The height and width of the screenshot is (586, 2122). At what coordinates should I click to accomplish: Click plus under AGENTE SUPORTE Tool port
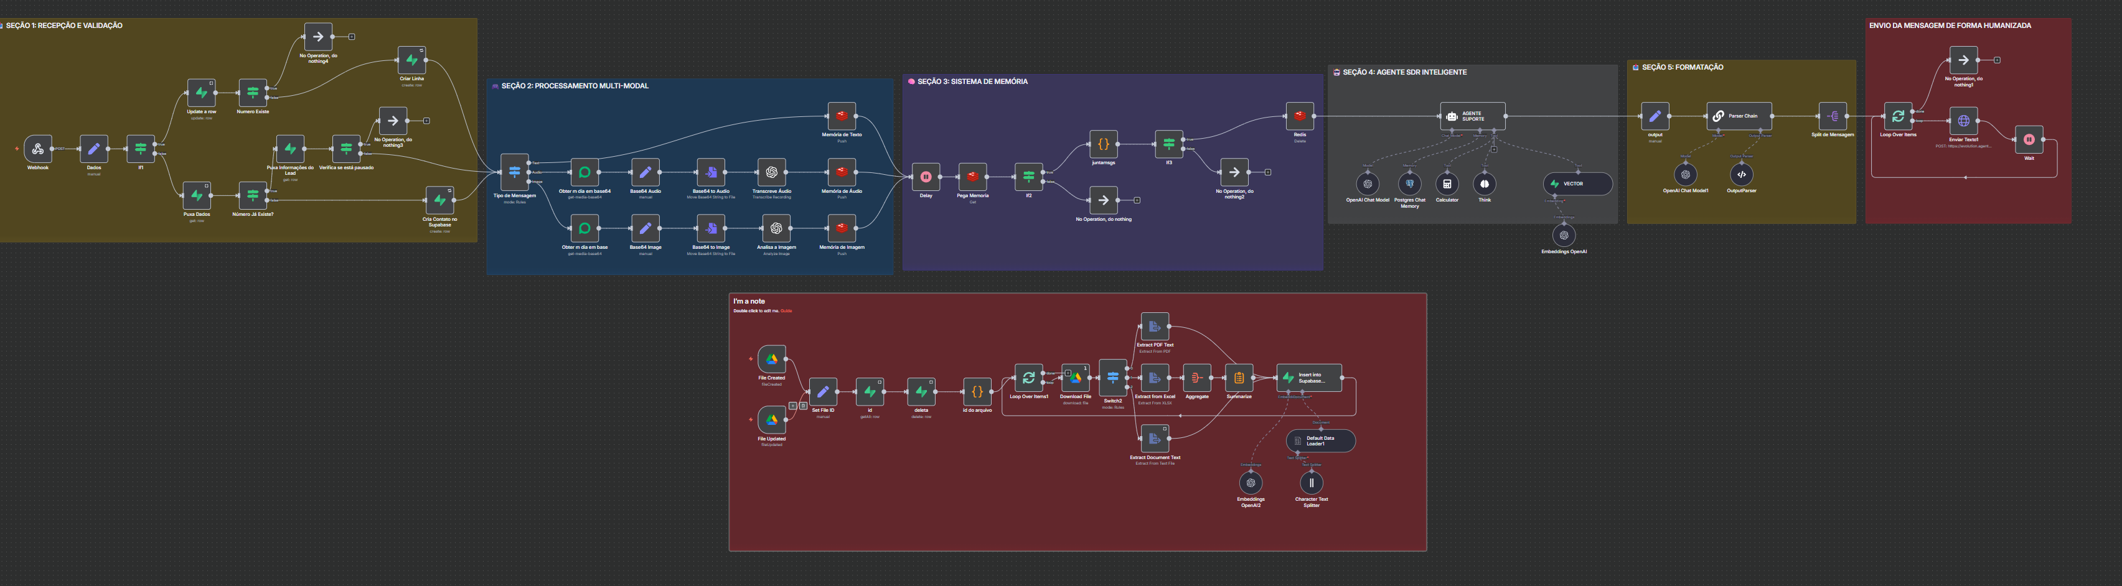pyautogui.click(x=1493, y=149)
